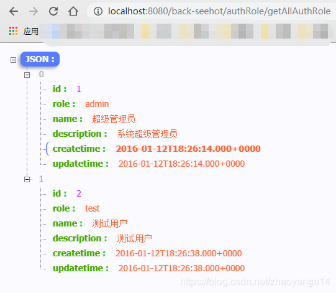Select the highlighted createtime value of item 0
Image resolution: width=336 pixels, height=293 pixels.
[188, 149]
